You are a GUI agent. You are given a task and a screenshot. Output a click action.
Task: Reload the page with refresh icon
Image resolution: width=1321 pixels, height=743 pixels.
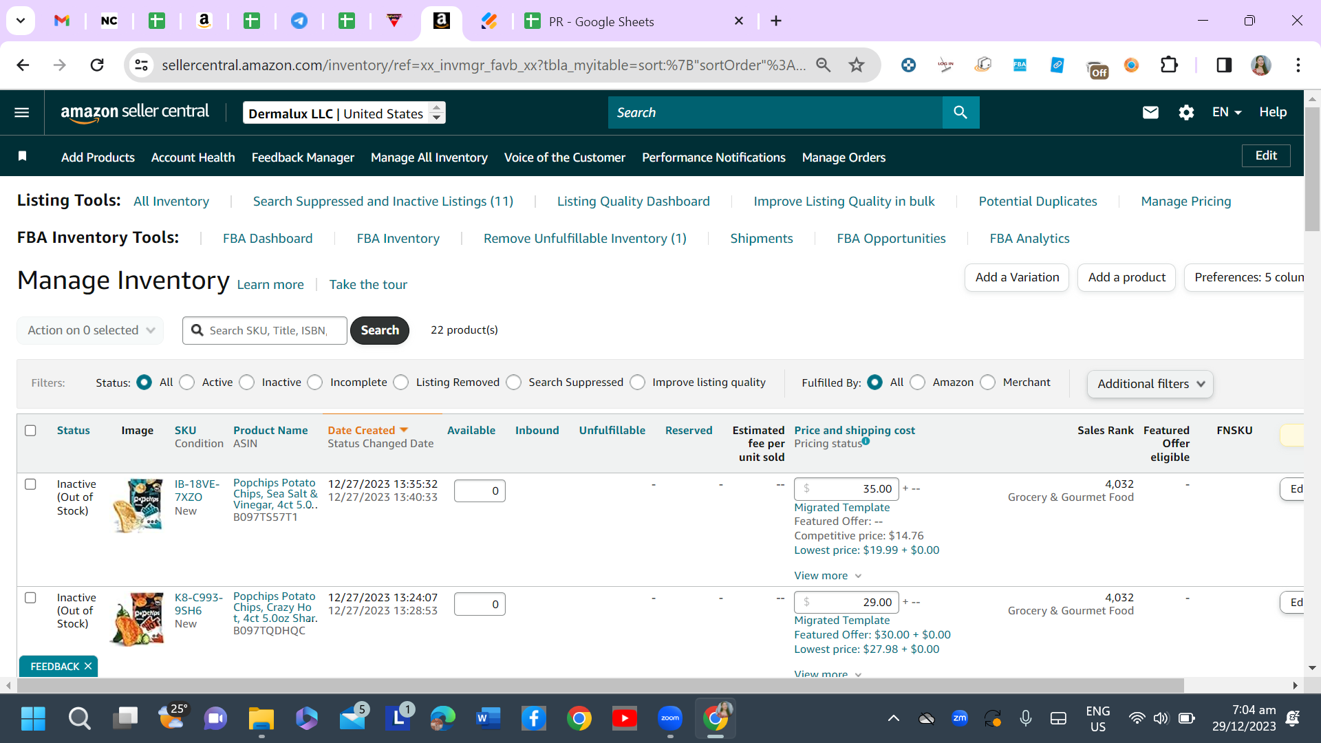(x=97, y=65)
